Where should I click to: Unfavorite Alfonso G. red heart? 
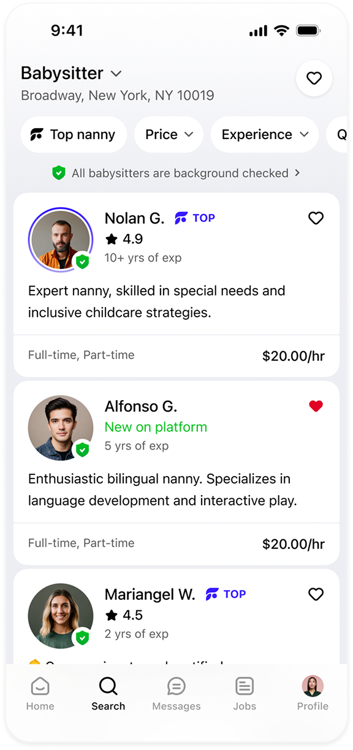click(x=316, y=406)
